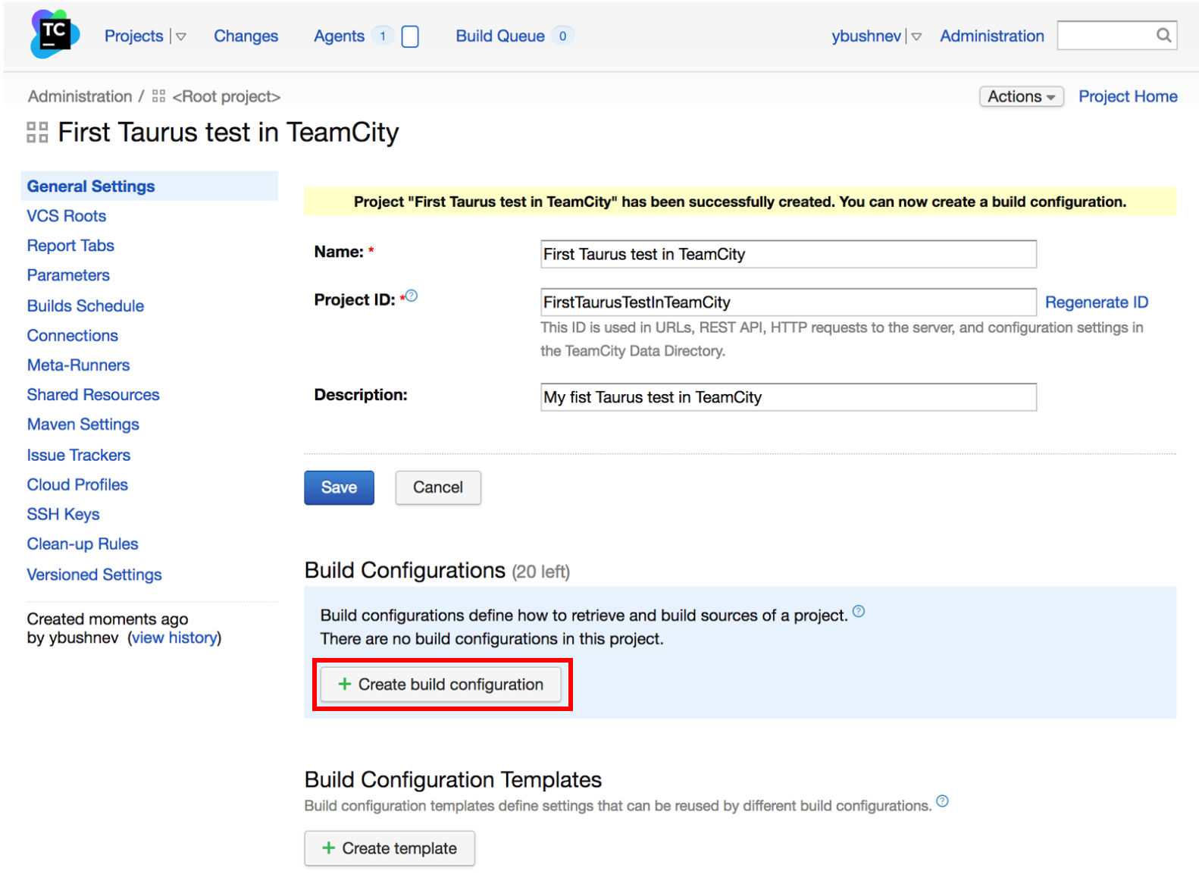
Task: Click the Agents count badge
Action: 383,36
